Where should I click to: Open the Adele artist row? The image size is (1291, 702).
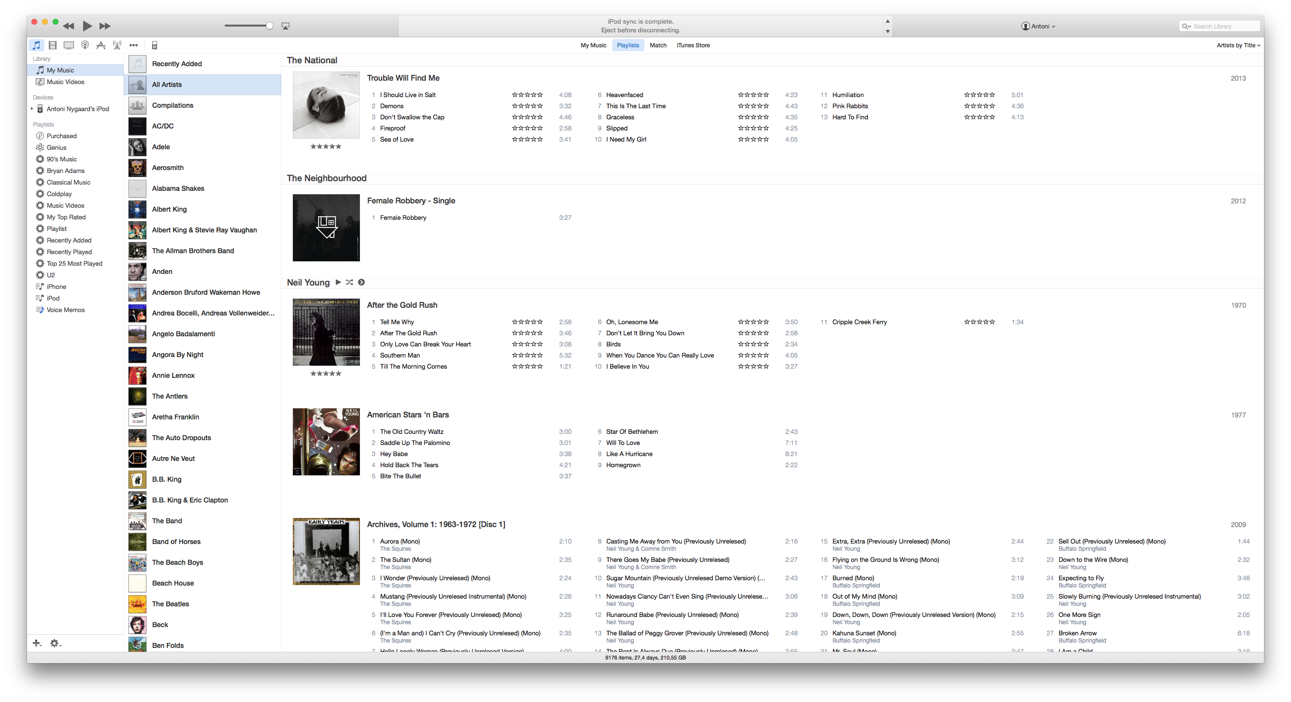coord(202,147)
